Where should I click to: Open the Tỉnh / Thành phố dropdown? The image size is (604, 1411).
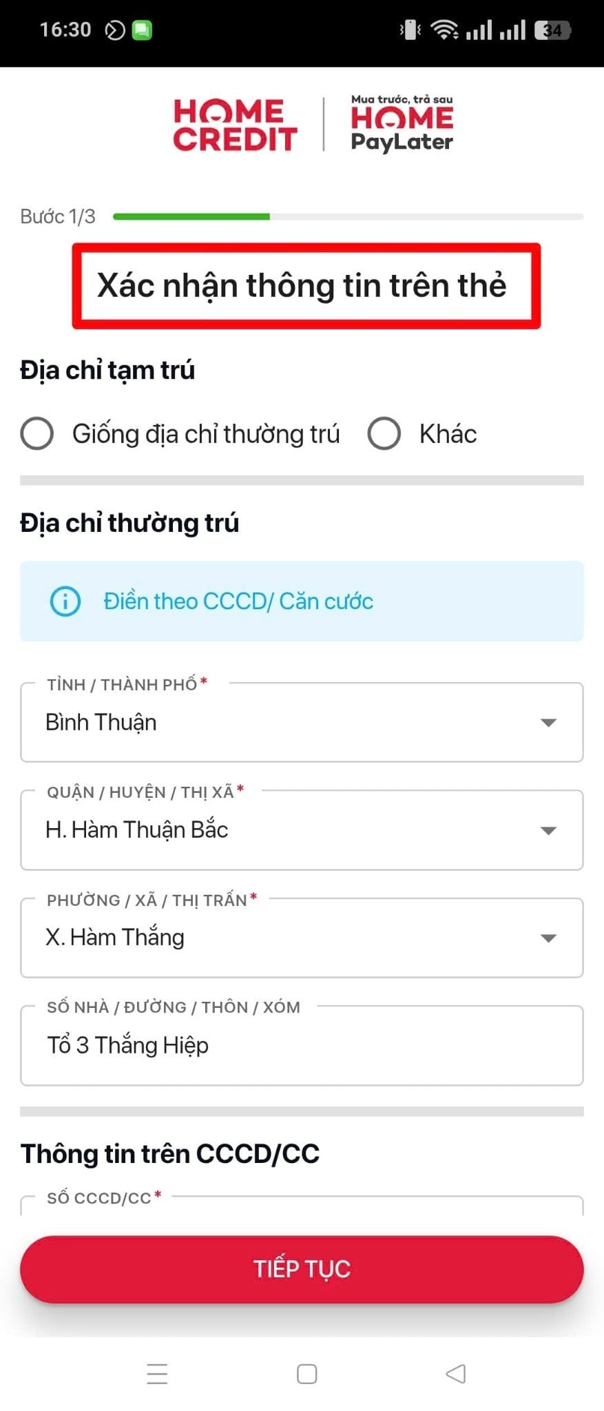[302, 722]
